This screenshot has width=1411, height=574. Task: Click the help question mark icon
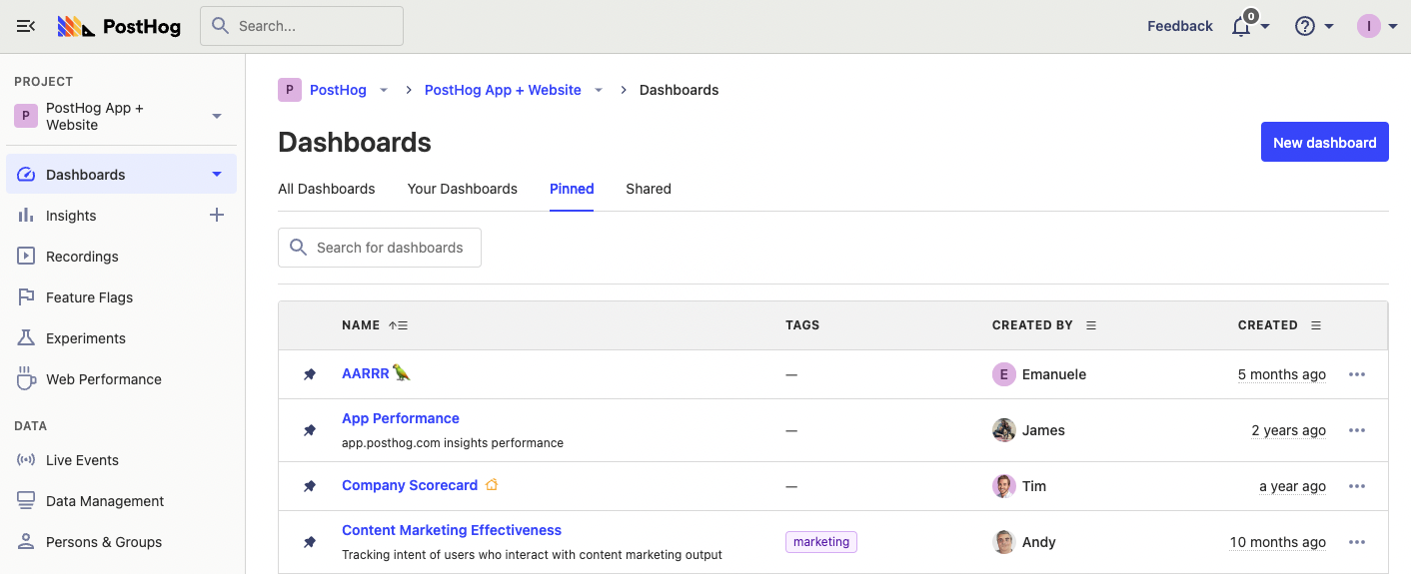pyautogui.click(x=1304, y=27)
